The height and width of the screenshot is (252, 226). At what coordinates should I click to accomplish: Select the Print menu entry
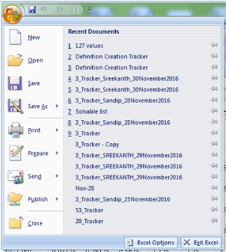34,130
